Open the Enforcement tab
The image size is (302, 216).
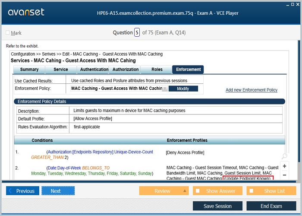click(188, 70)
